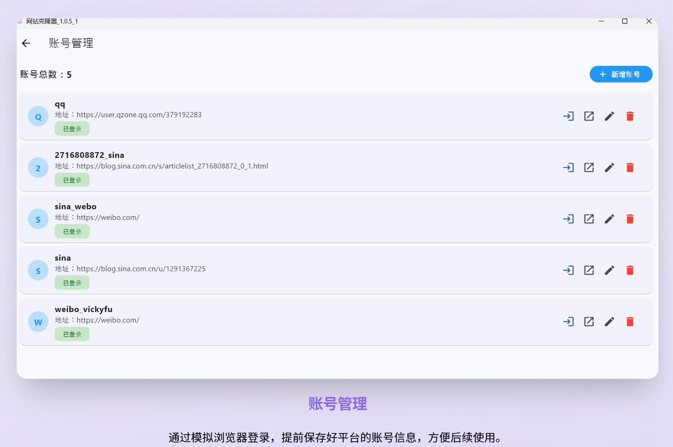Click the 新增账号 button

[x=621, y=74]
